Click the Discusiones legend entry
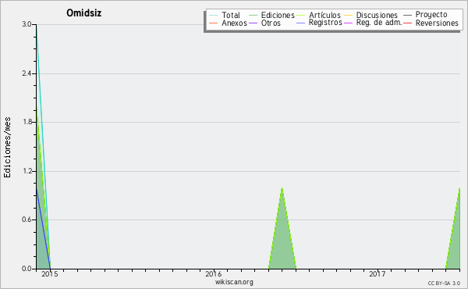Screen dimensions: 468x289 [370, 15]
